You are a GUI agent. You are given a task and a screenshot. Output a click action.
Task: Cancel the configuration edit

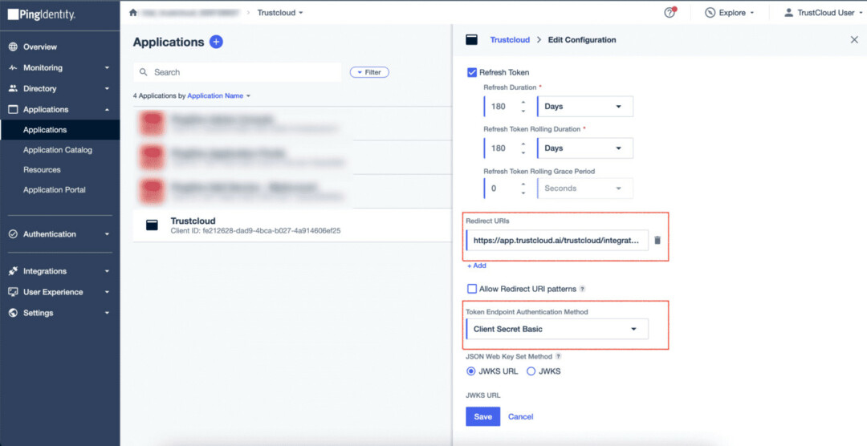[x=520, y=416]
